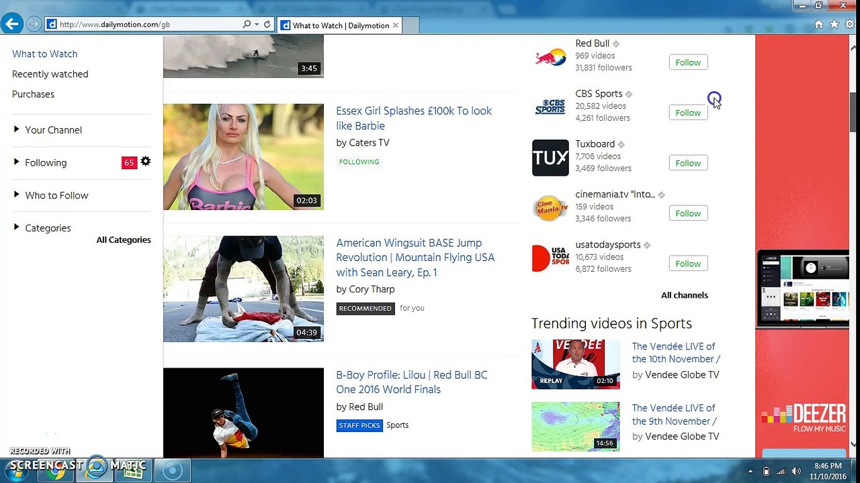Open a new blank browser tab
The height and width of the screenshot is (483, 860).
click(x=411, y=25)
